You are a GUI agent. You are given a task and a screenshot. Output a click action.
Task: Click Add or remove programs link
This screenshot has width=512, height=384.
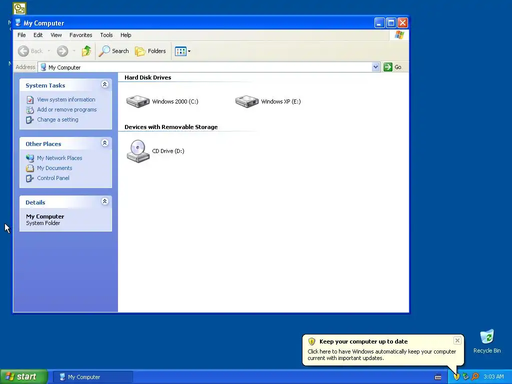point(67,109)
